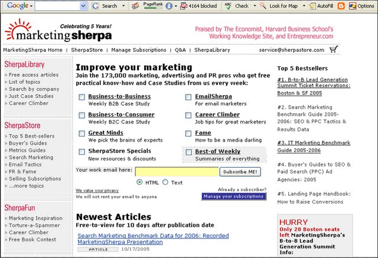Click Search by company in sidebar
This screenshot has height=258, width=378.
tap(34, 89)
